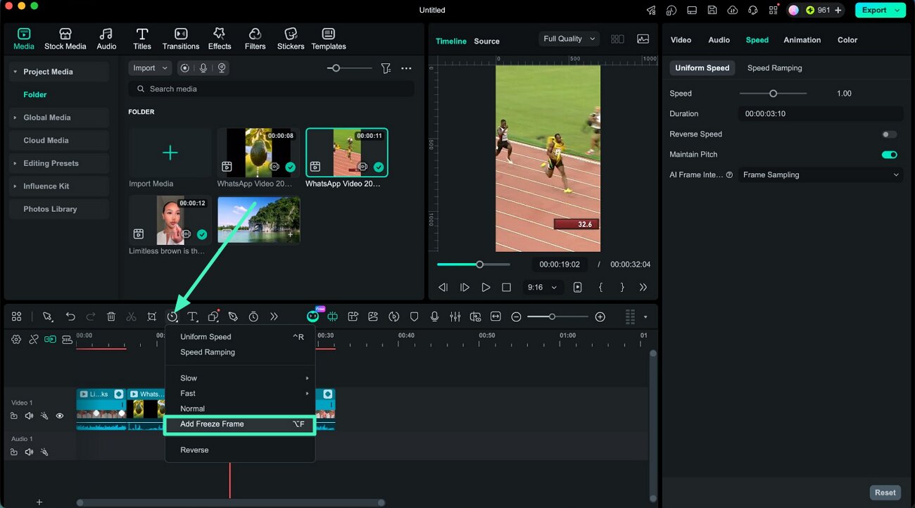915x508 pixels.
Task: Click the Reset button
Action: [885, 493]
